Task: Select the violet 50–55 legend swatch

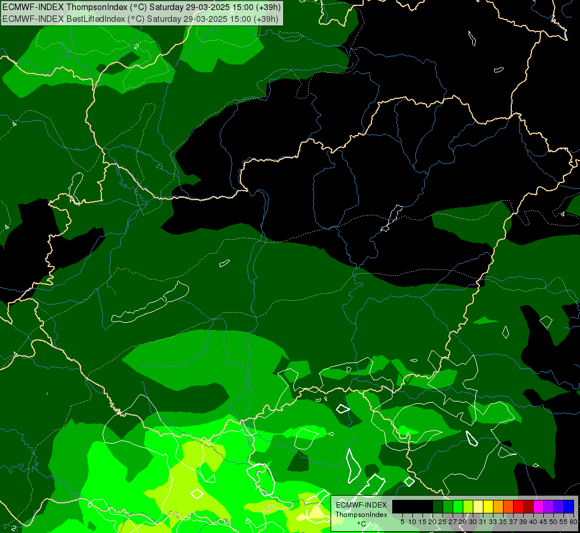Action: [x=559, y=506]
